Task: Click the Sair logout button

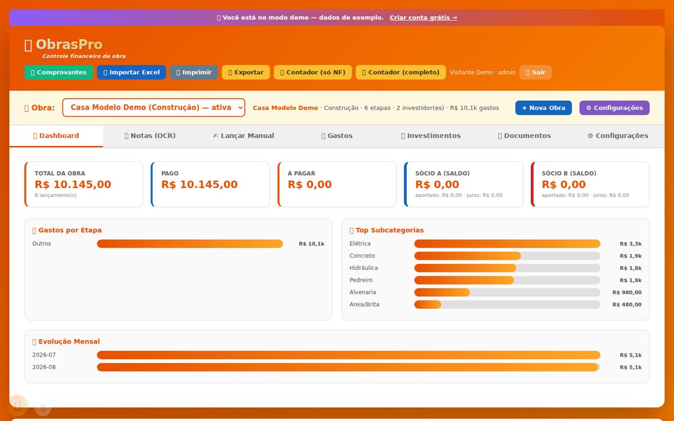Action: click(x=535, y=72)
